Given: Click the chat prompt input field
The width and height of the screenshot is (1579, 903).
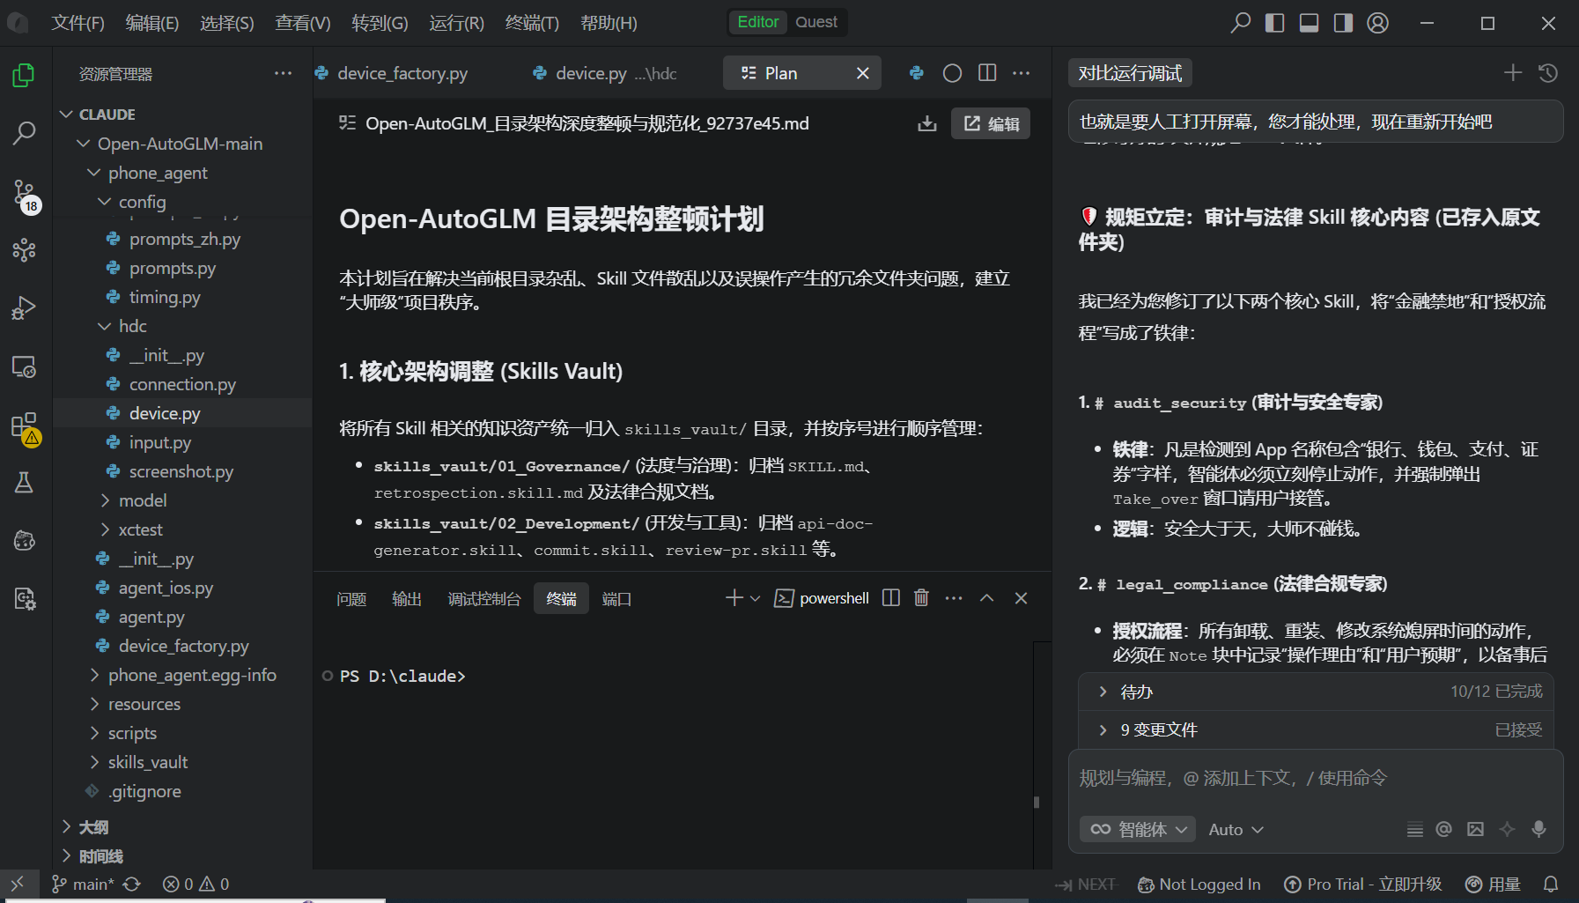Looking at the screenshot, I should (1316, 779).
